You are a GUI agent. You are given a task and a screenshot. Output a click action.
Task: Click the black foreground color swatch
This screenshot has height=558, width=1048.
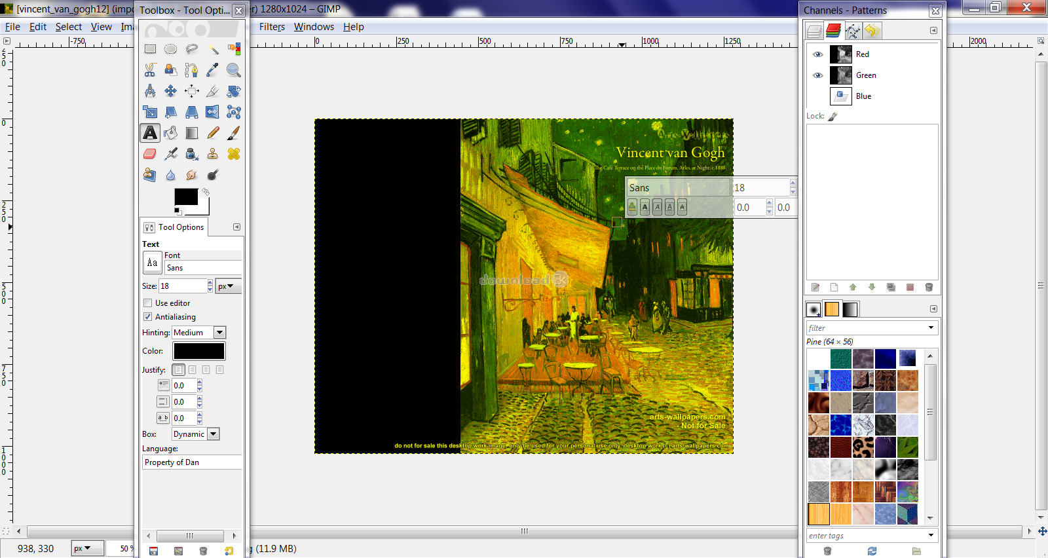pyautogui.click(x=186, y=196)
